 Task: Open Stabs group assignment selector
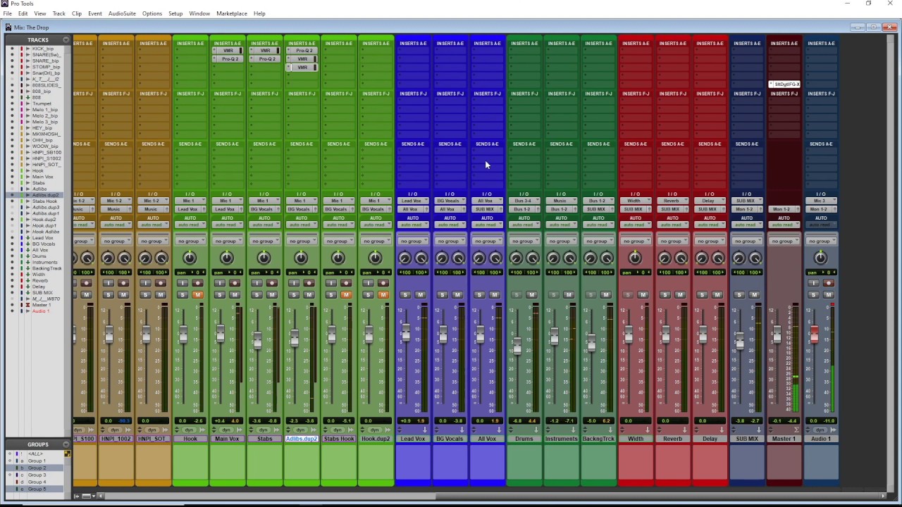click(x=264, y=241)
